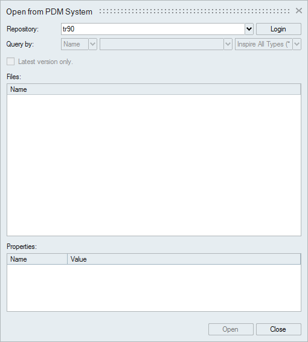Click the Close button
The width and height of the screenshot is (308, 342).
point(278,329)
